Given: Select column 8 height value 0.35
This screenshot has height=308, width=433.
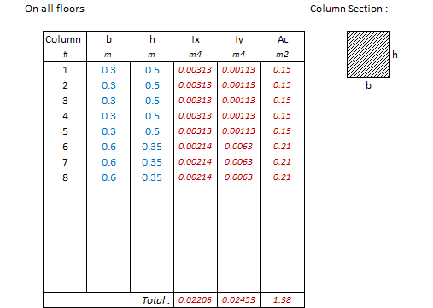Looking at the screenshot, I should [152, 177].
